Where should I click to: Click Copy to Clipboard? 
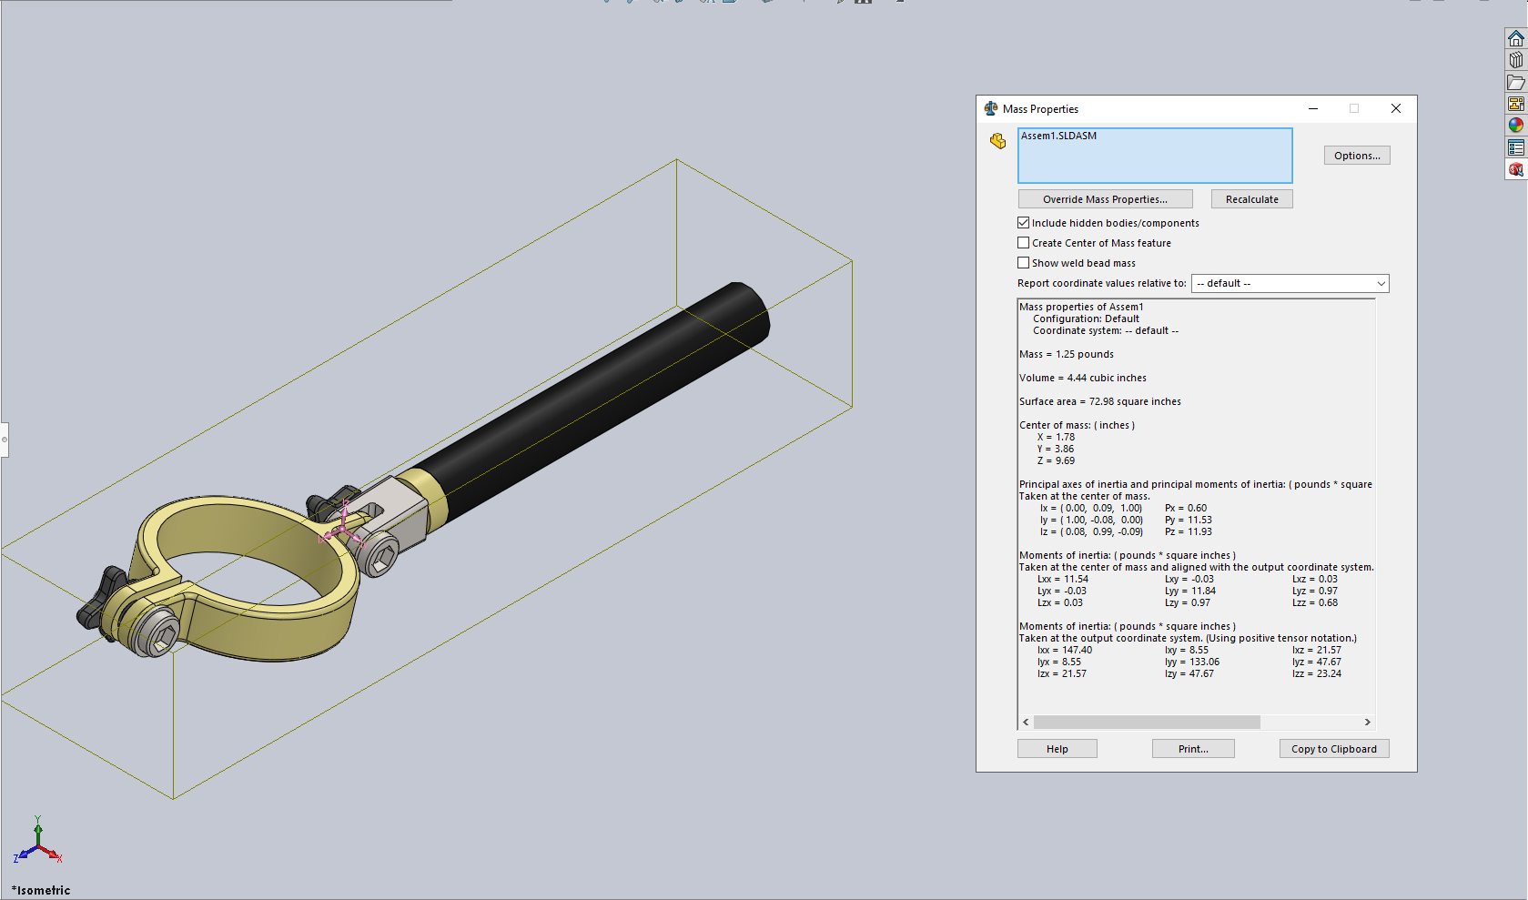[1333, 749]
